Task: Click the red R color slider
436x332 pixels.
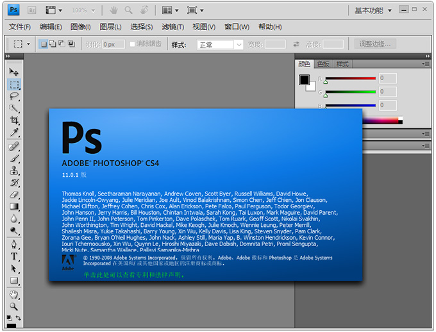Action: tap(350, 78)
